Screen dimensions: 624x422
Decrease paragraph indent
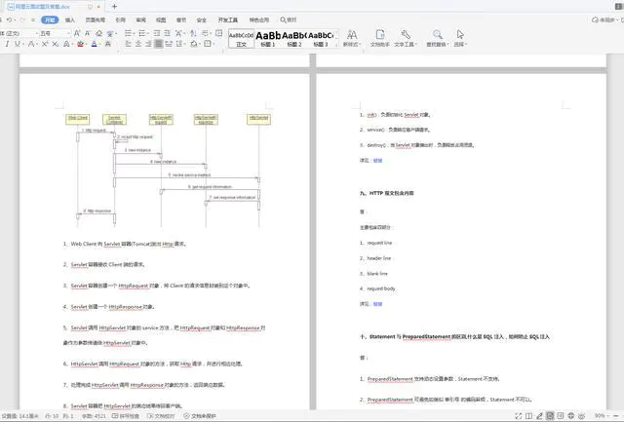(157, 33)
